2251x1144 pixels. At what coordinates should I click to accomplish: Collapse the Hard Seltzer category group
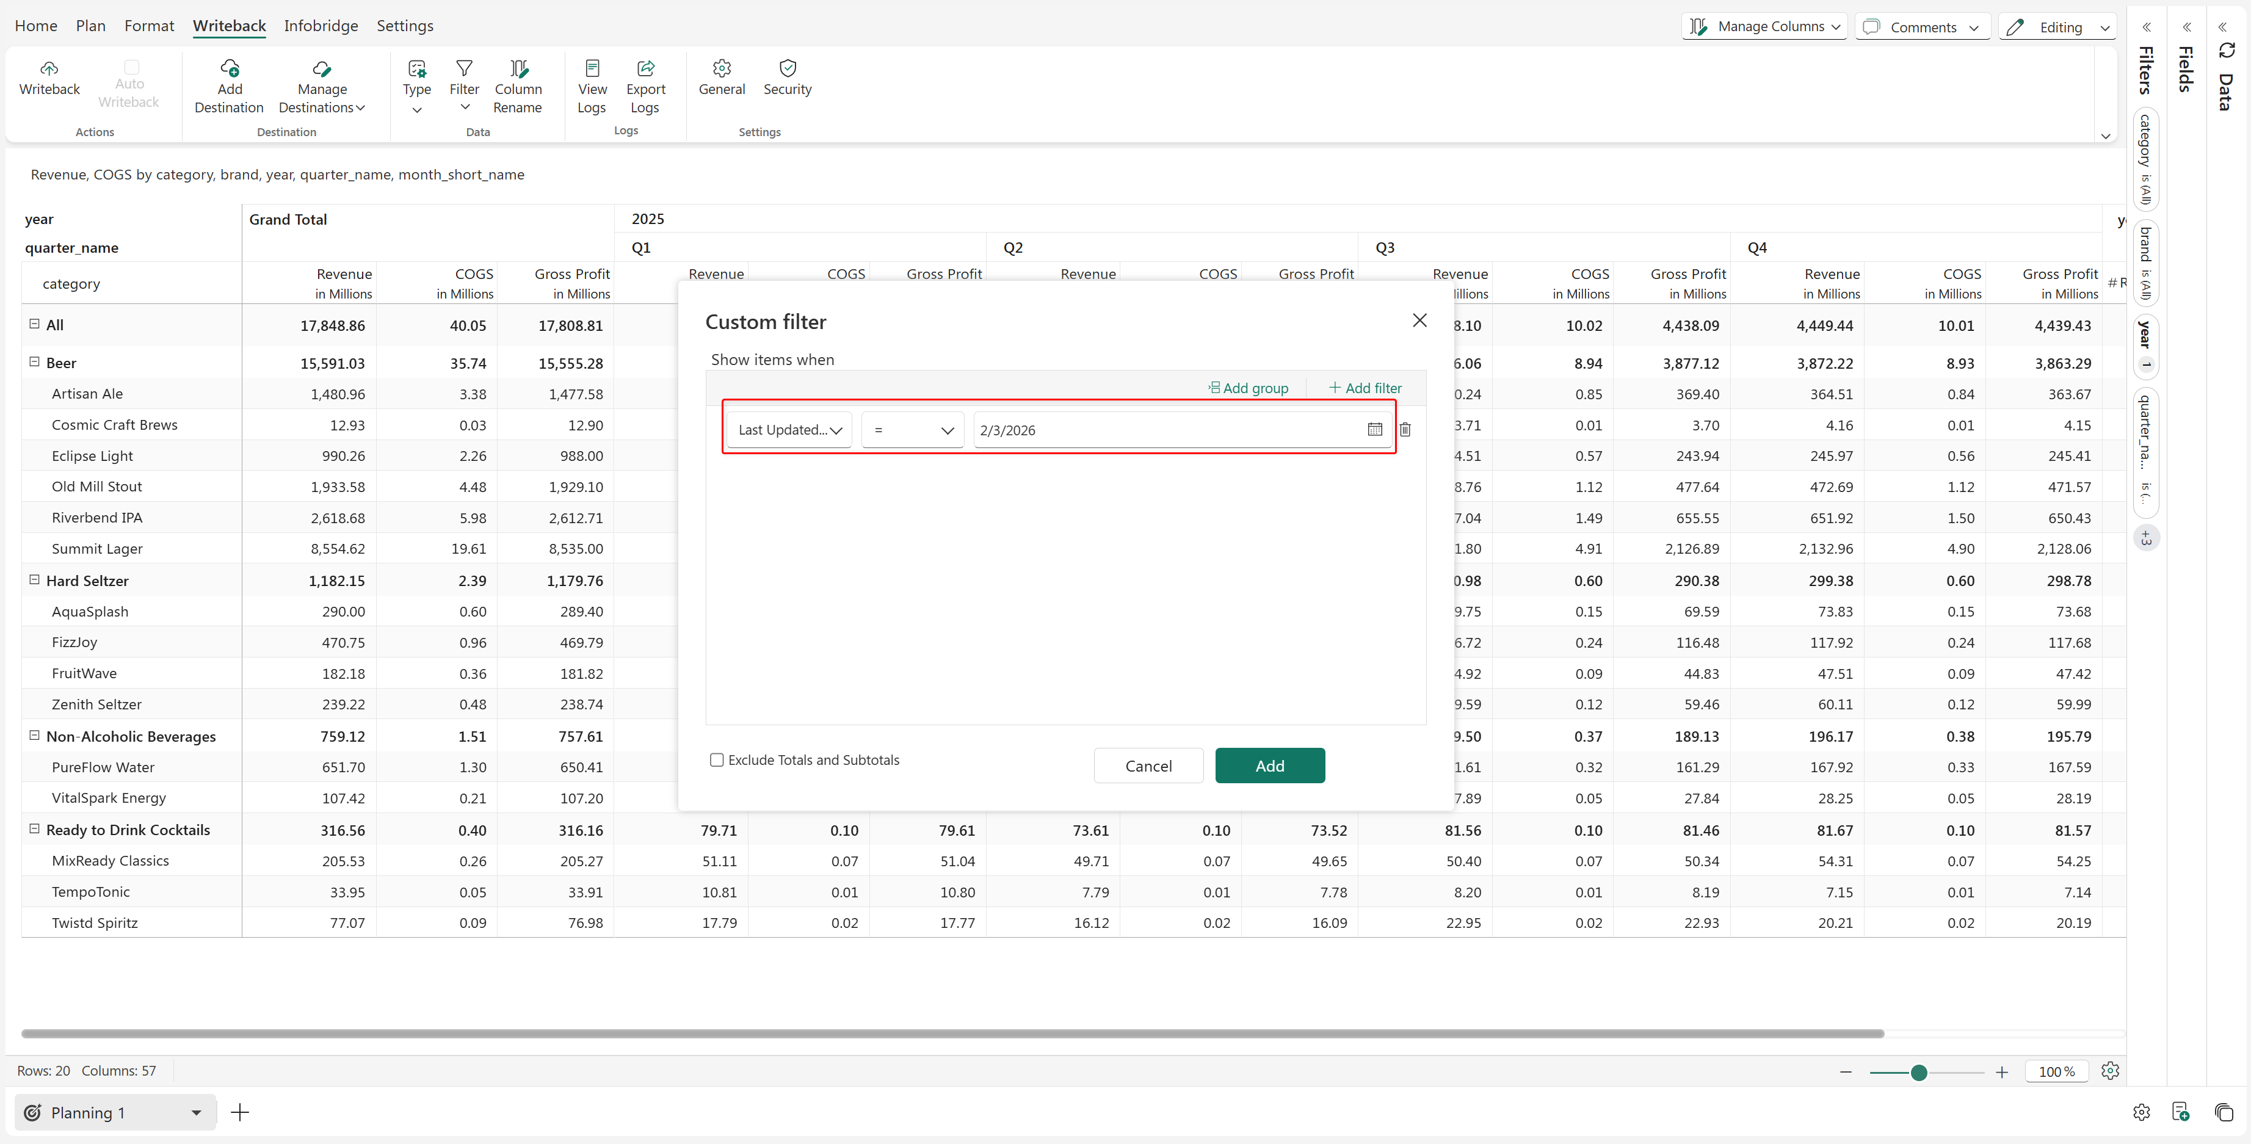click(x=35, y=579)
